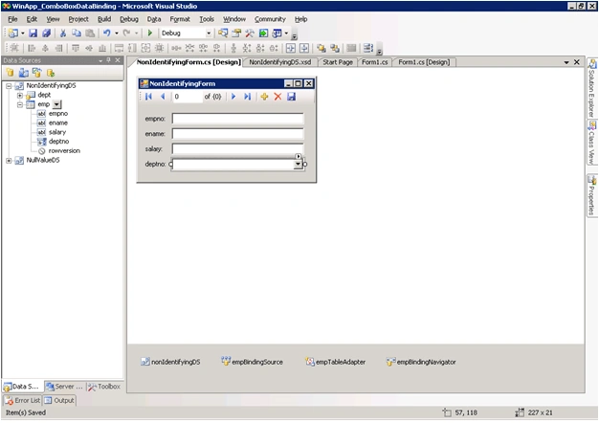This screenshot has width=599, height=423.
Task: Open the Build menu
Action: (104, 19)
